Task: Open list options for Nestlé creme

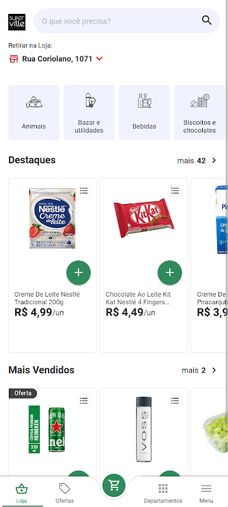Action: click(84, 191)
